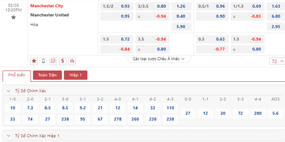Pick 4-1 correct score odds 14
The width and height of the screenshot is (285, 142).
point(135,108)
